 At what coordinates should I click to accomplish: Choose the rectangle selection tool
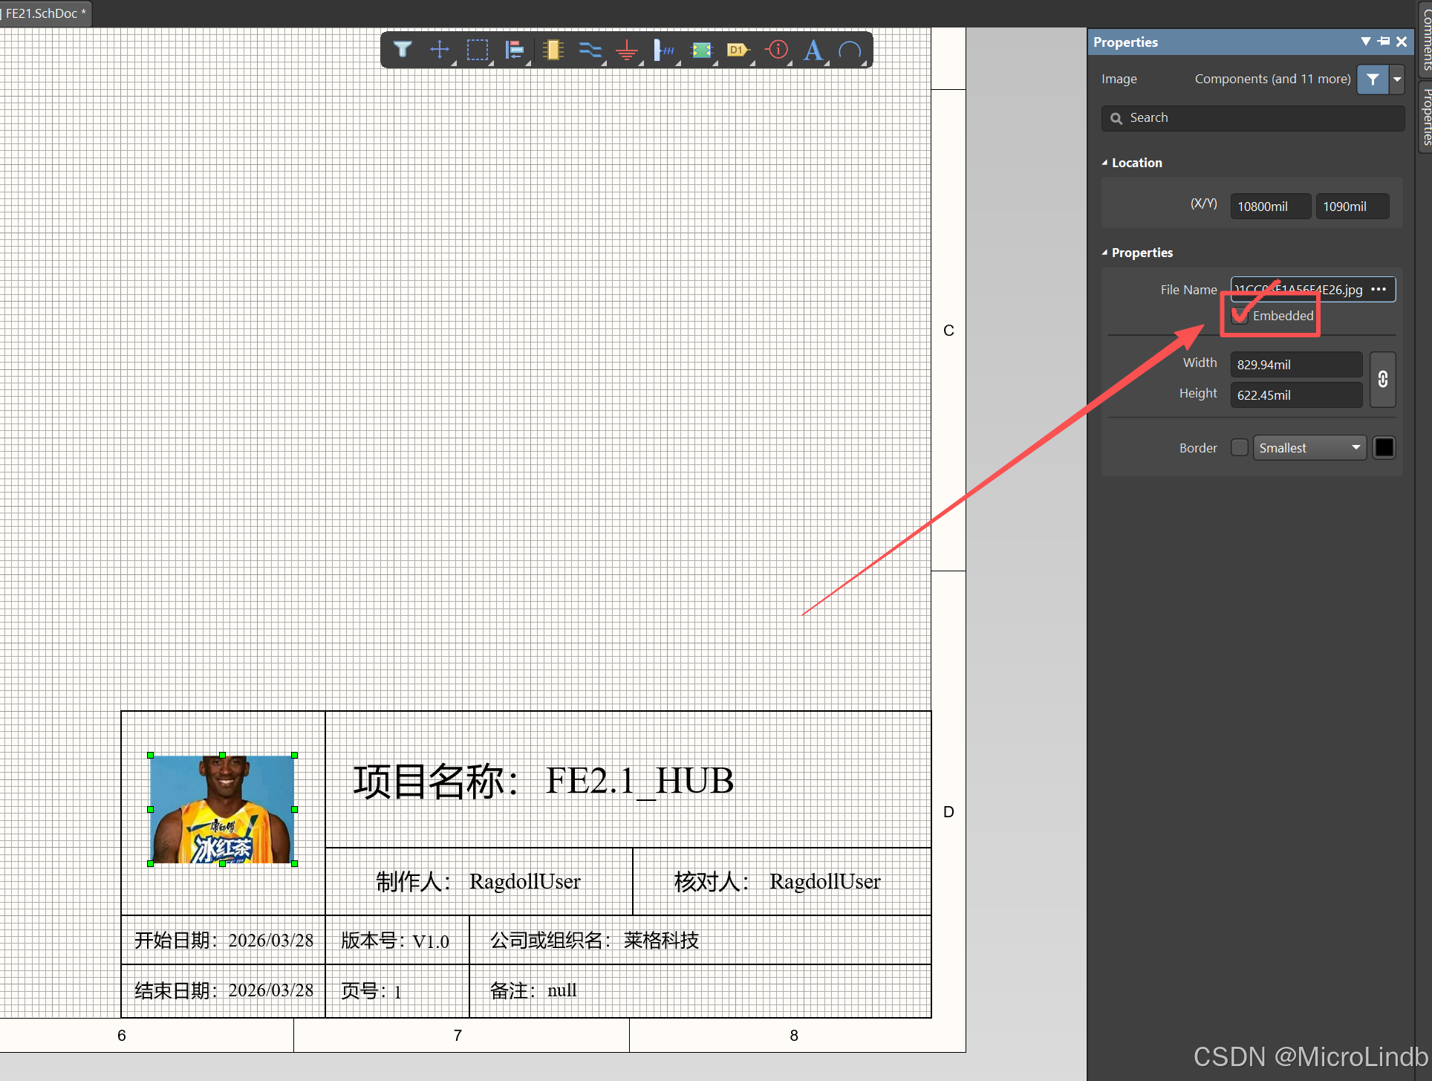478,50
